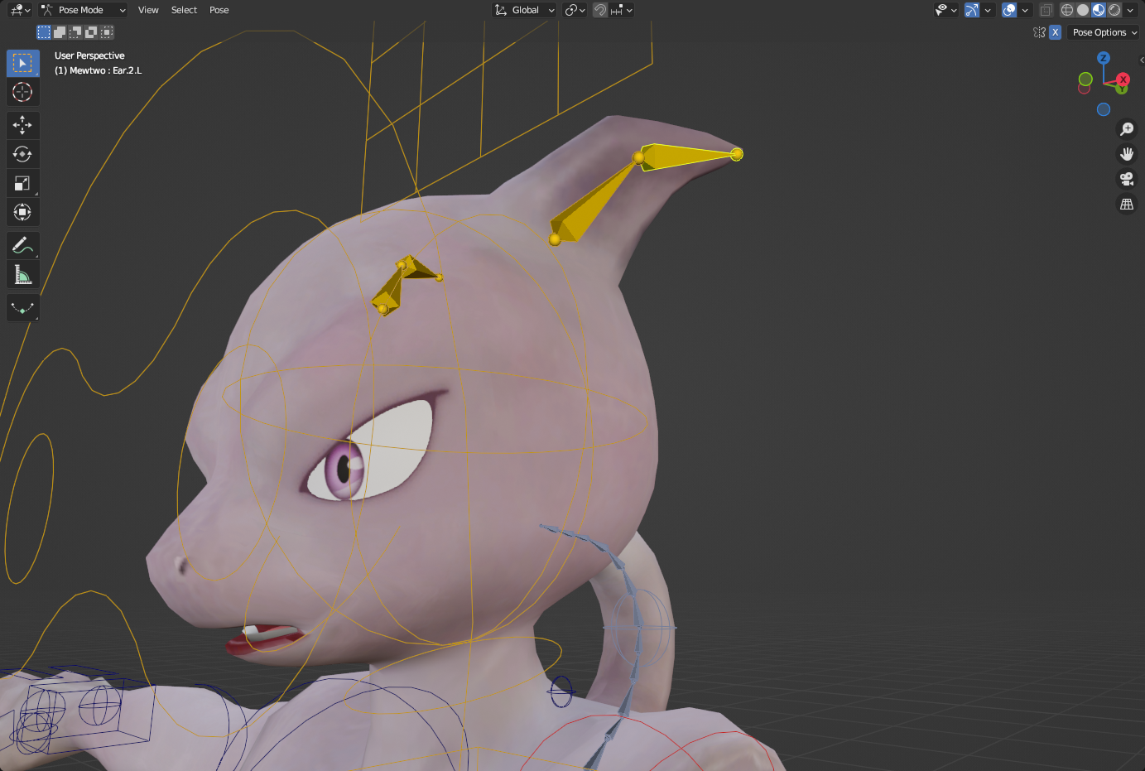Select the Rotate tool in the toolbar
The height and width of the screenshot is (771, 1145).
(x=22, y=154)
